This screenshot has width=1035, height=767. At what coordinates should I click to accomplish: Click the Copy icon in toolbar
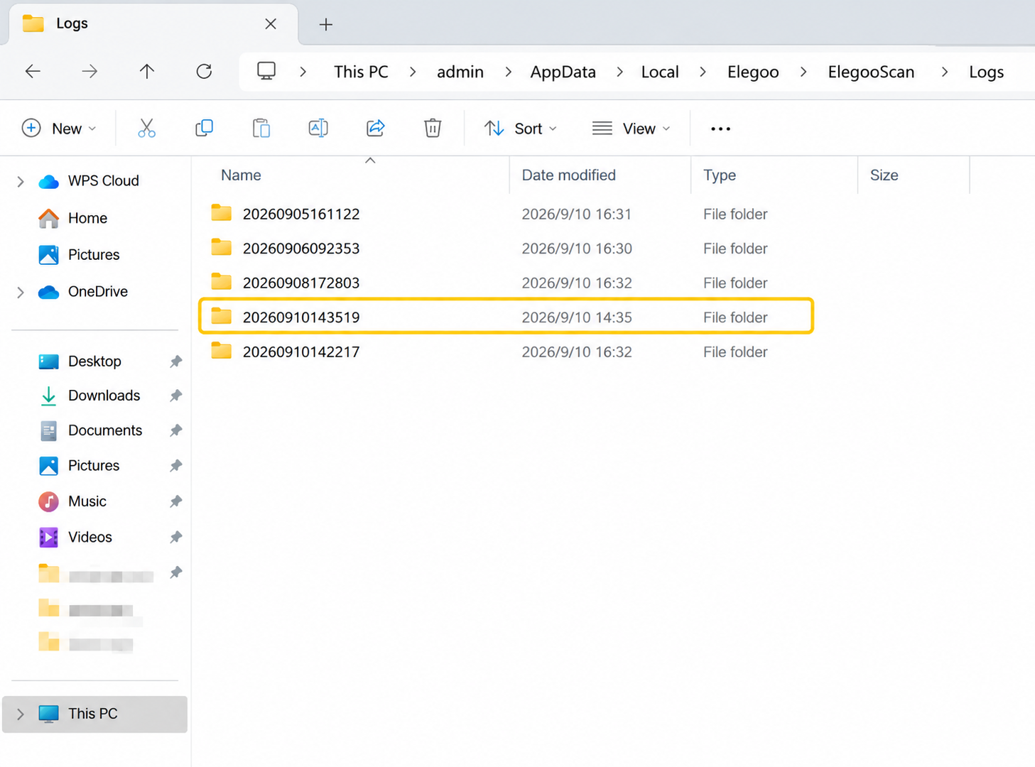coord(204,129)
